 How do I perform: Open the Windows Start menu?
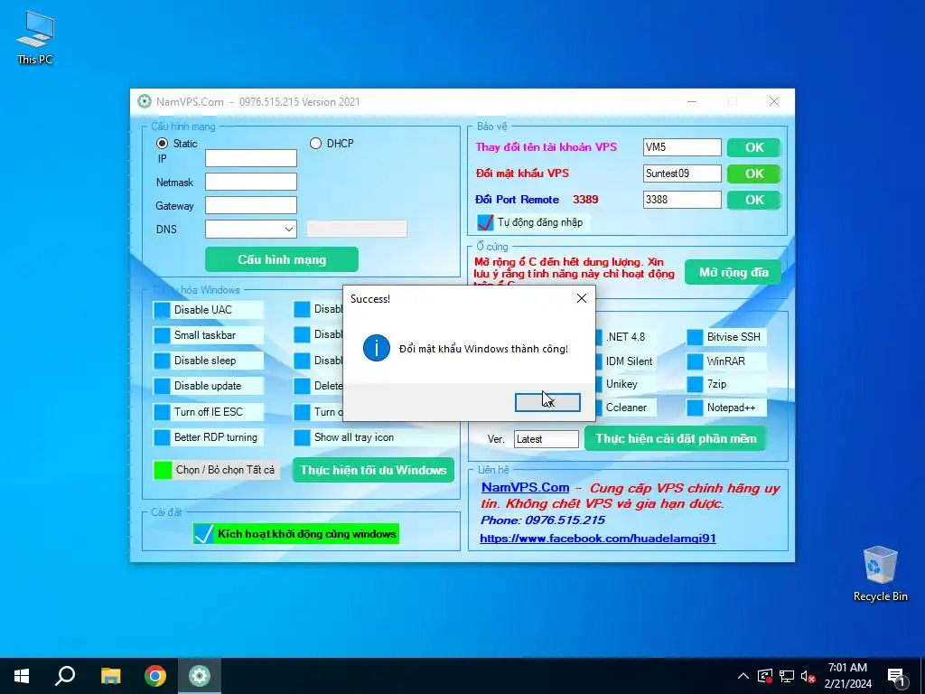tap(22, 676)
